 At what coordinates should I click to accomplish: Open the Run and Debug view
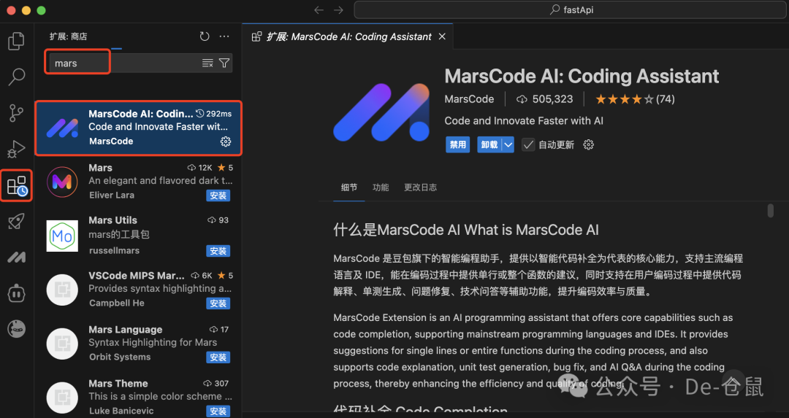[x=16, y=149]
